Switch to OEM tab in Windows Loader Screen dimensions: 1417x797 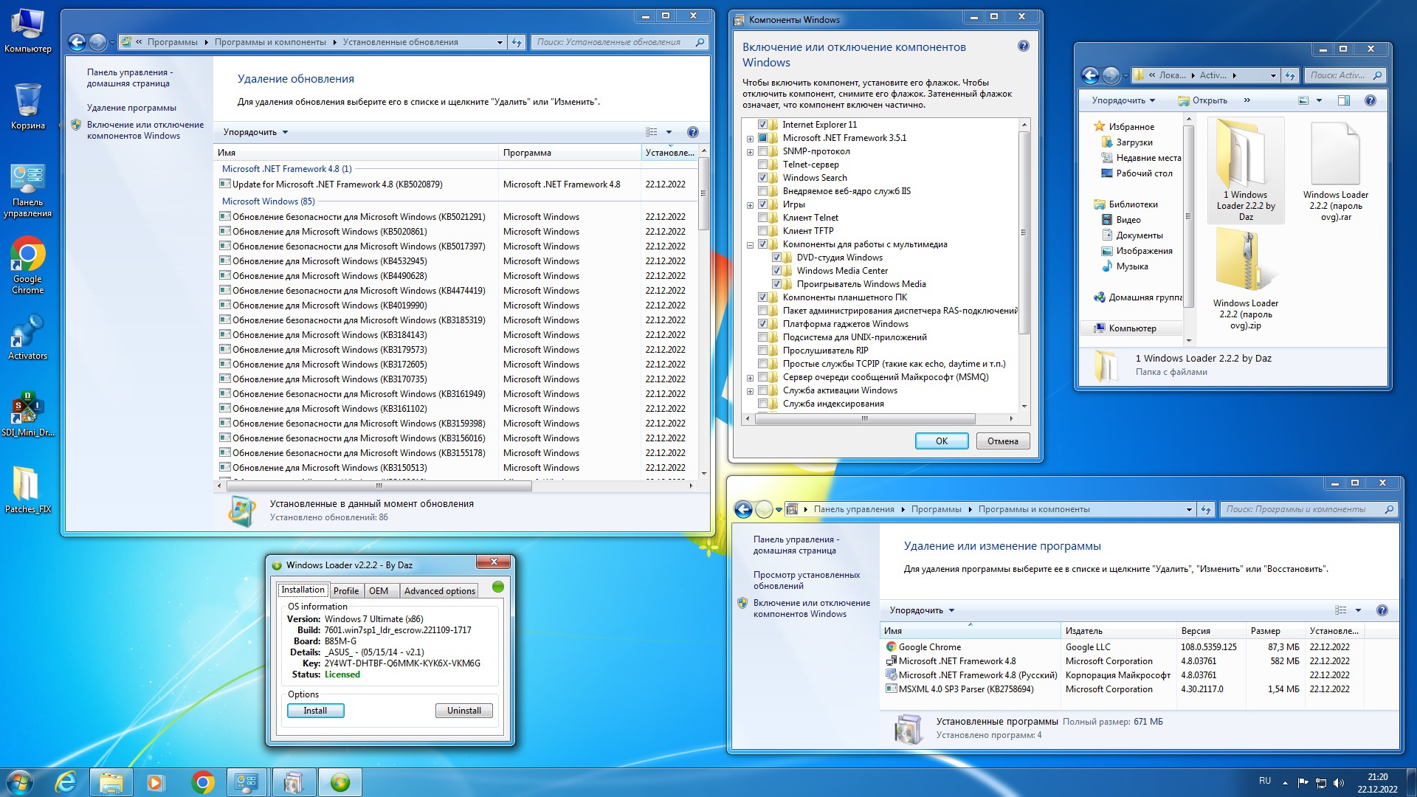(x=379, y=591)
